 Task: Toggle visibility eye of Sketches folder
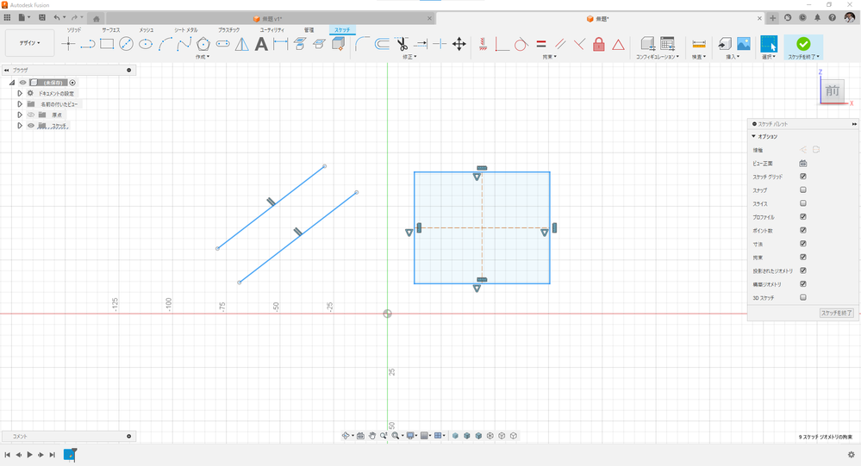pyautogui.click(x=31, y=126)
